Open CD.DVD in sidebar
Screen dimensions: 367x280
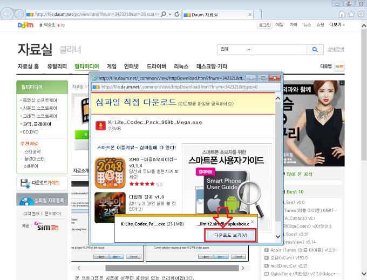point(31,132)
